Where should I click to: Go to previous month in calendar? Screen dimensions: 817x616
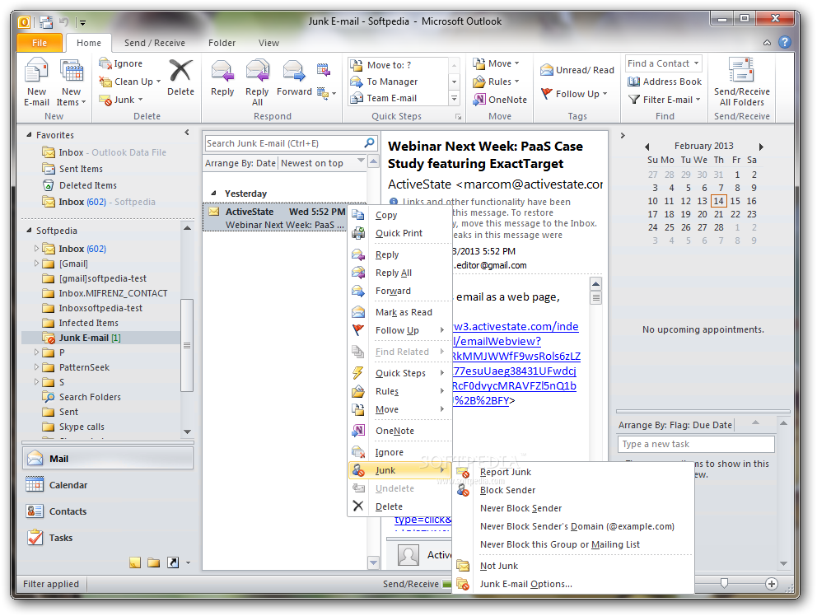pyautogui.click(x=647, y=147)
